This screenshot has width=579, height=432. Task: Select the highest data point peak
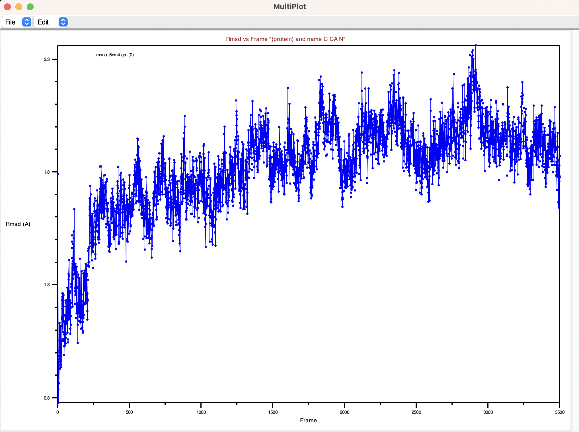tap(475, 45)
